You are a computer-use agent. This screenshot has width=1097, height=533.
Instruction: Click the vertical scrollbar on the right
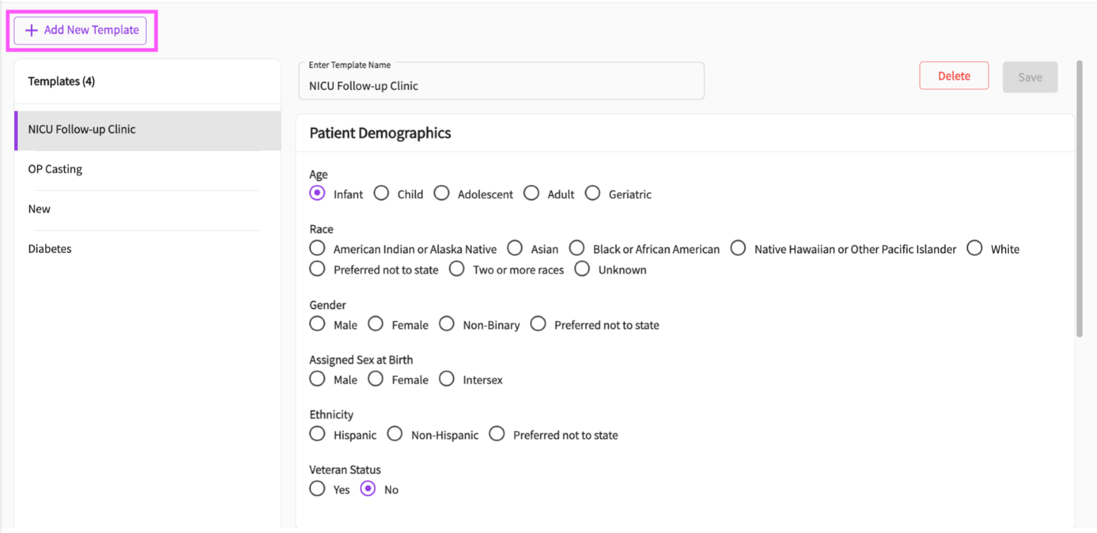pos(1079,199)
